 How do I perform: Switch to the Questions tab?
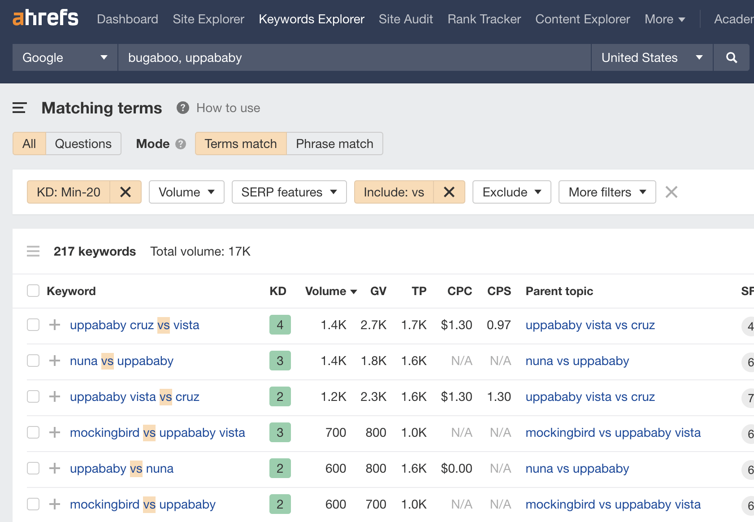[83, 144]
